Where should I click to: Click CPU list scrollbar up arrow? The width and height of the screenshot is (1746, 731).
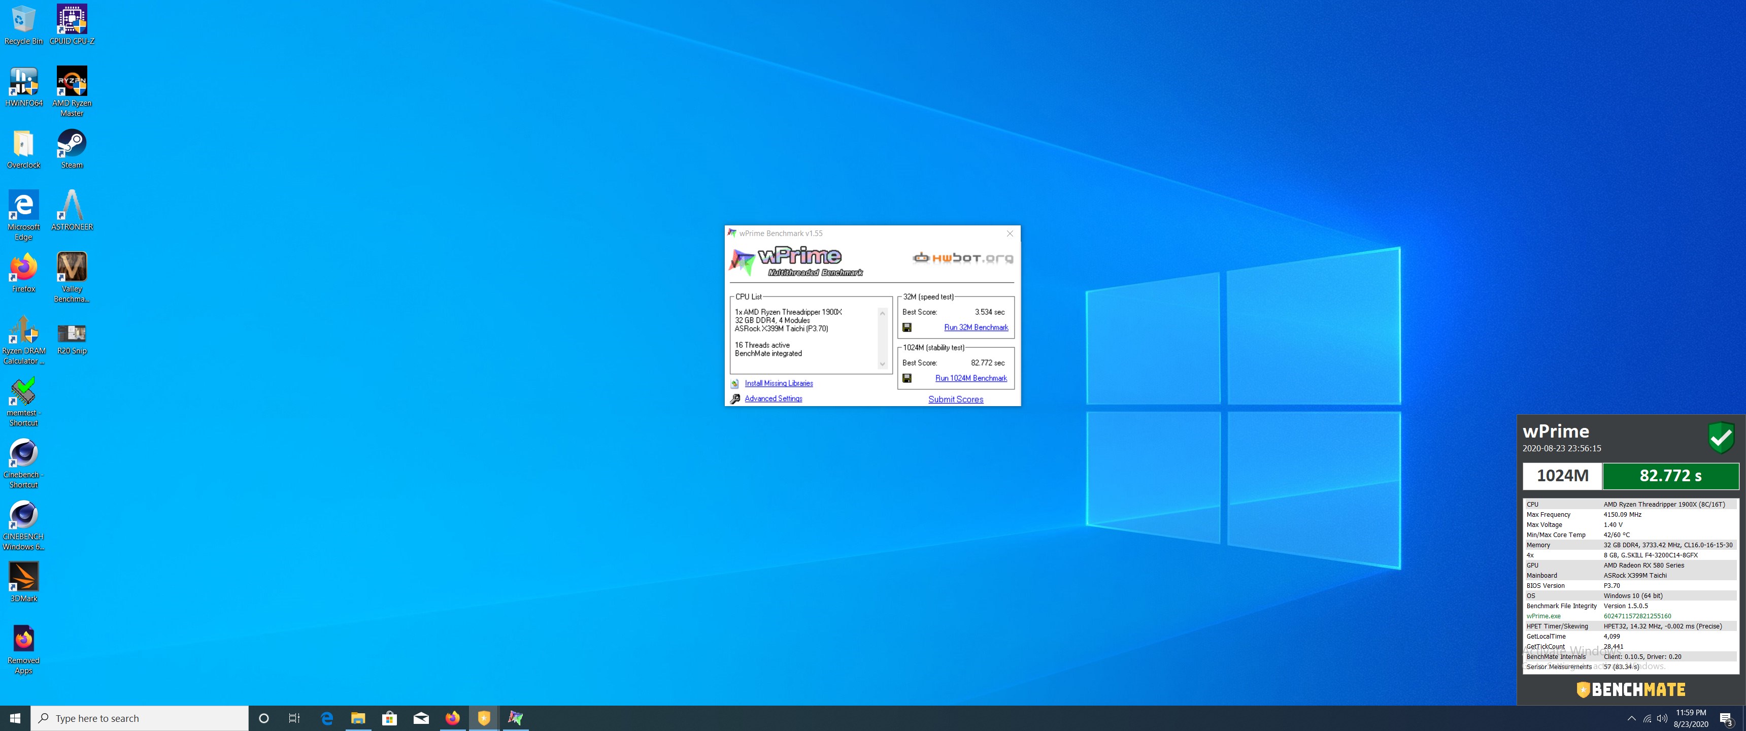pyautogui.click(x=883, y=313)
